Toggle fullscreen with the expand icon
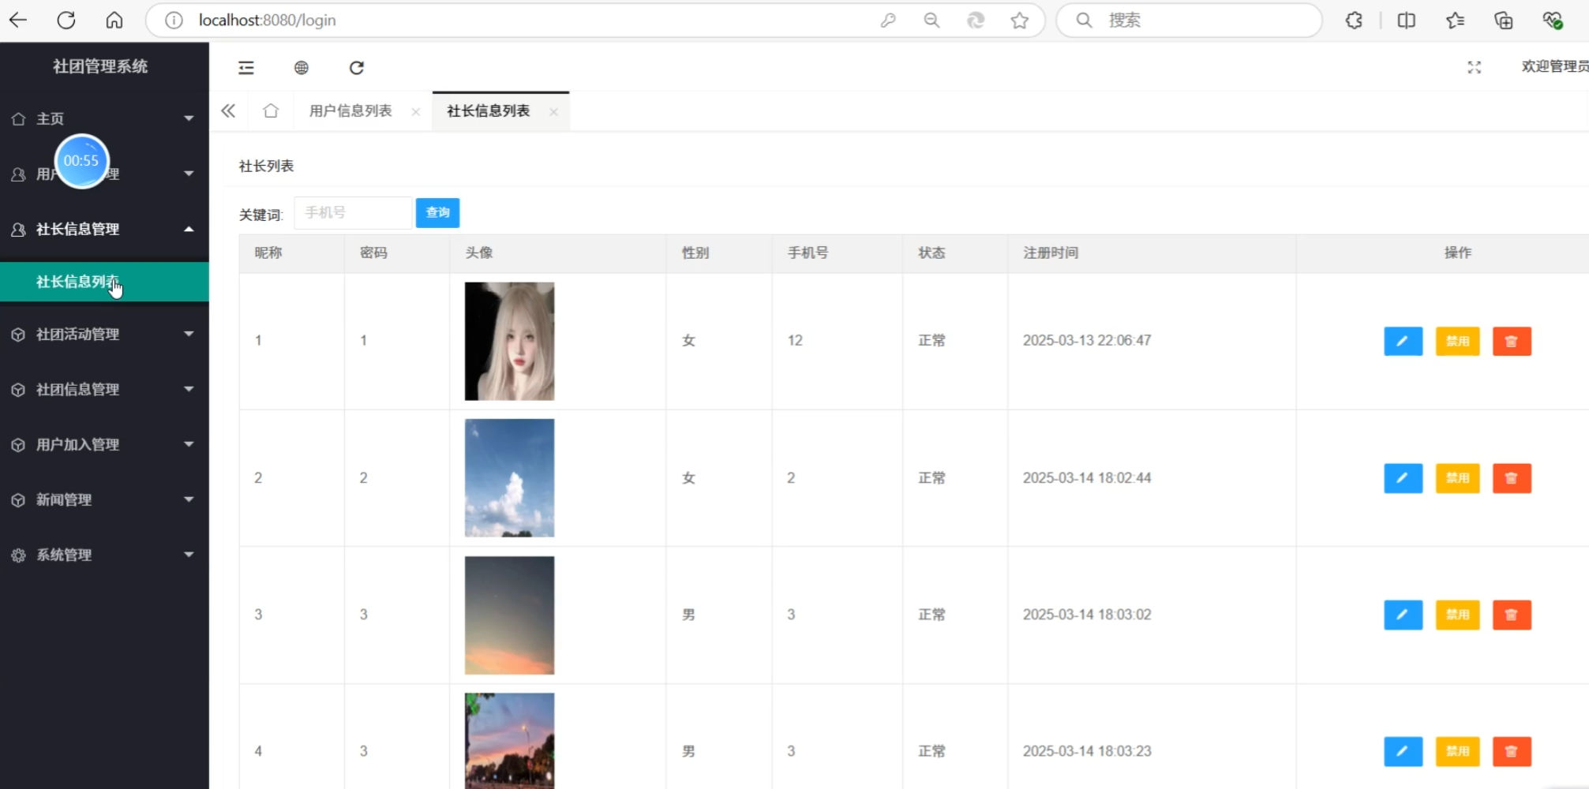Image resolution: width=1589 pixels, height=789 pixels. pos(1474,68)
